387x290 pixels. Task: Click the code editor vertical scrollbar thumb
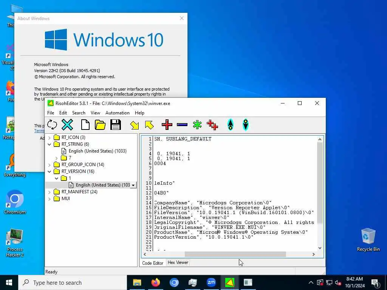coord(320,183)
